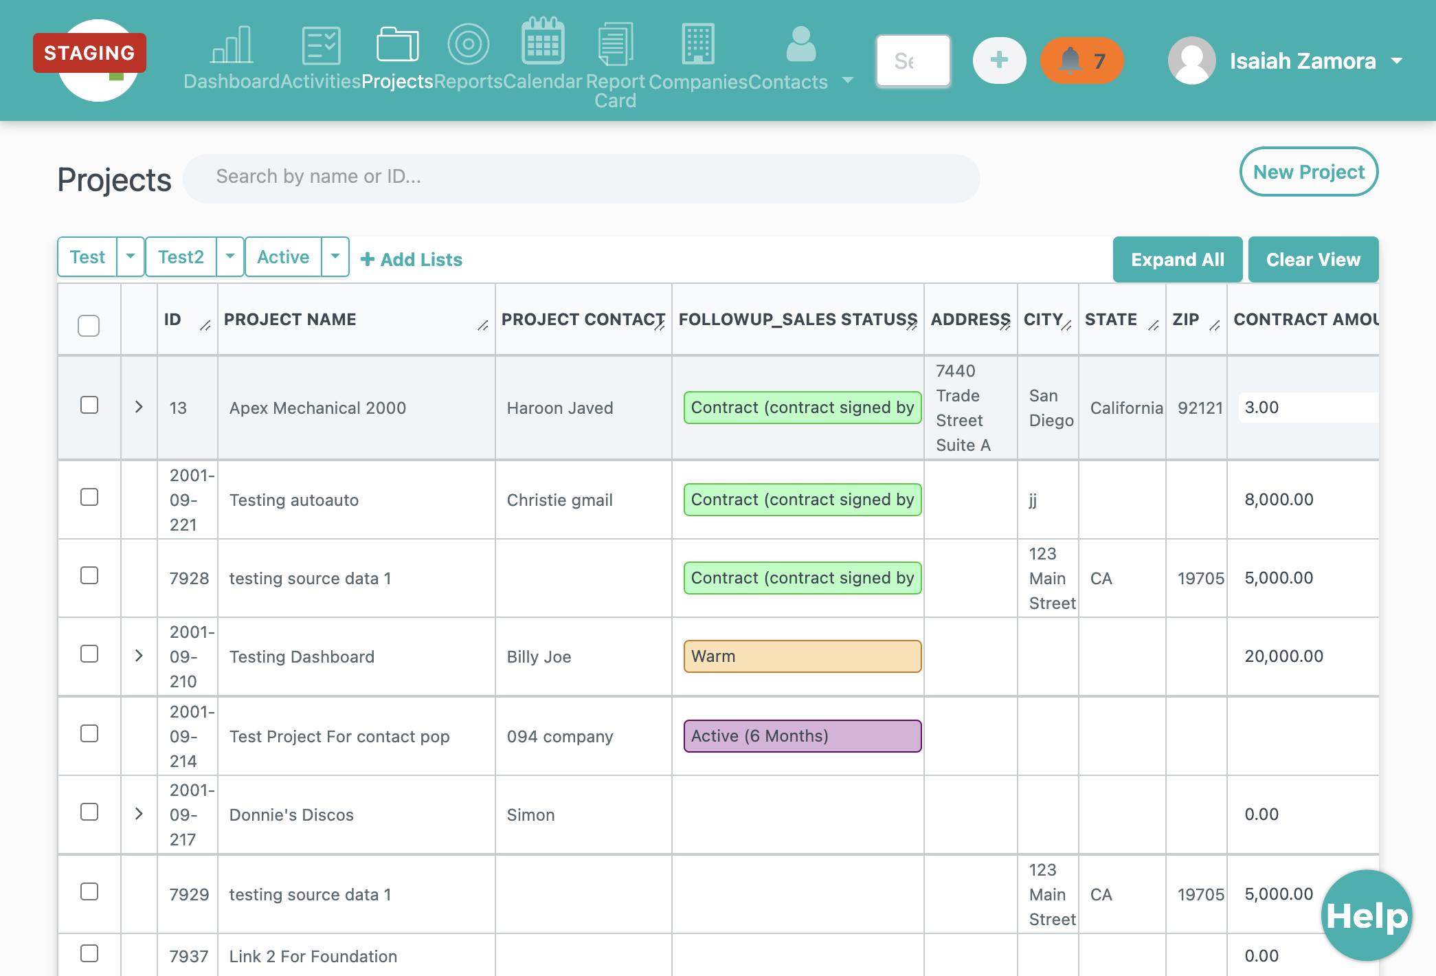Screen dimensions: 1436x976
Task: Focus the Search by name or ID field
Action: tap(581, 178)
